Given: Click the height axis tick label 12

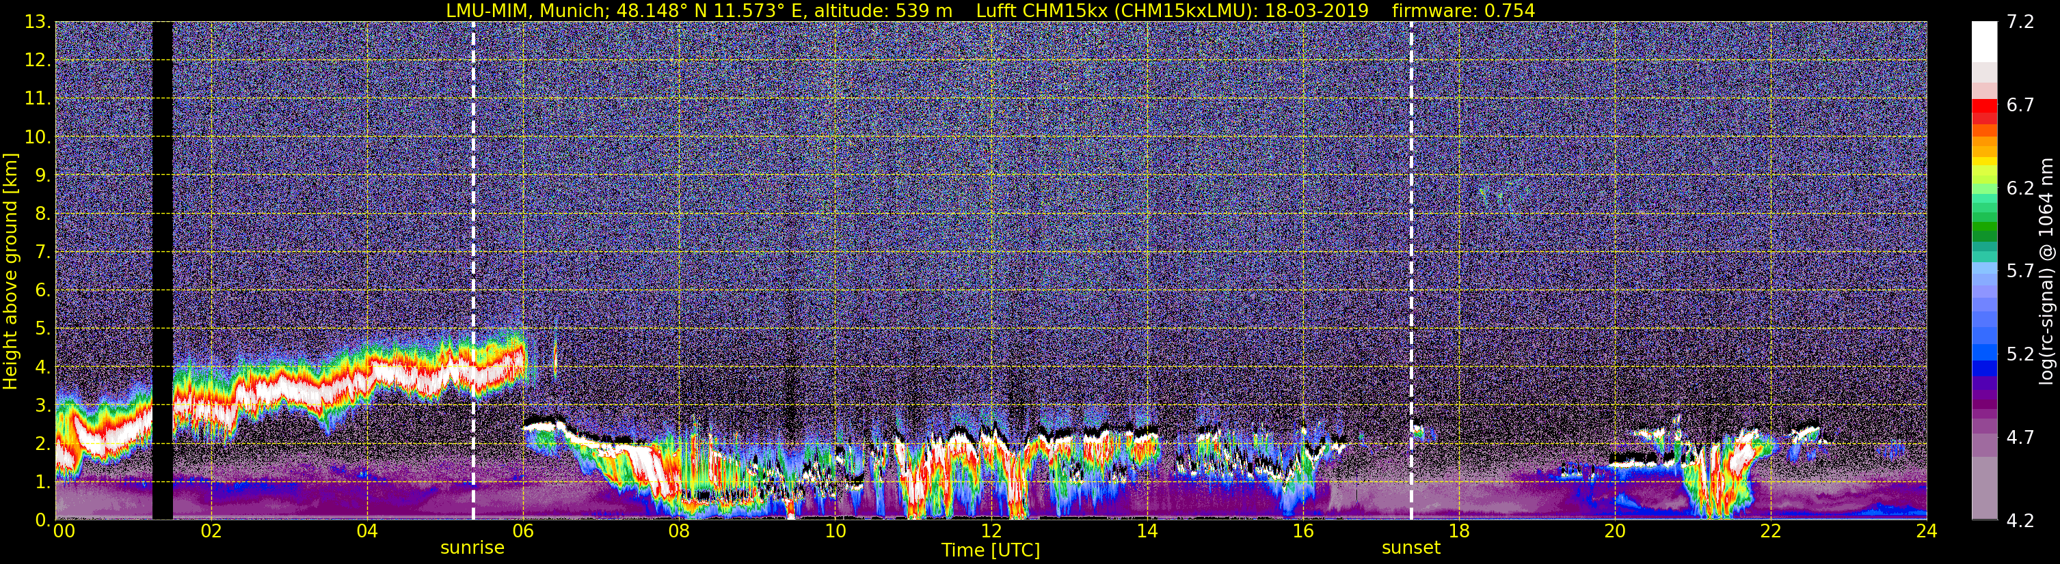Looking at the screenshot, I should point(38,61).
